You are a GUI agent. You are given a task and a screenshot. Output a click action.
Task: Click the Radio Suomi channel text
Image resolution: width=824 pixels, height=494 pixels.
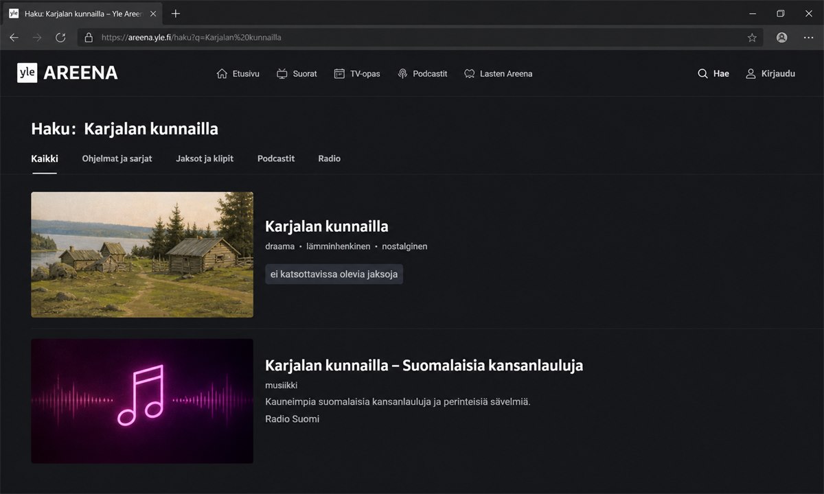click(292, 419)
